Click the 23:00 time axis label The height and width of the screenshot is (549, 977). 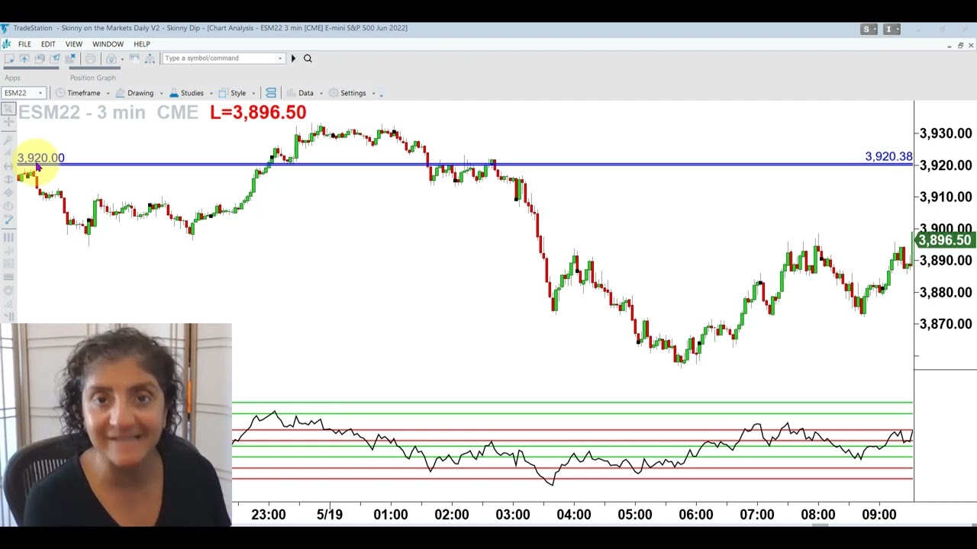[x=269, y=515]
